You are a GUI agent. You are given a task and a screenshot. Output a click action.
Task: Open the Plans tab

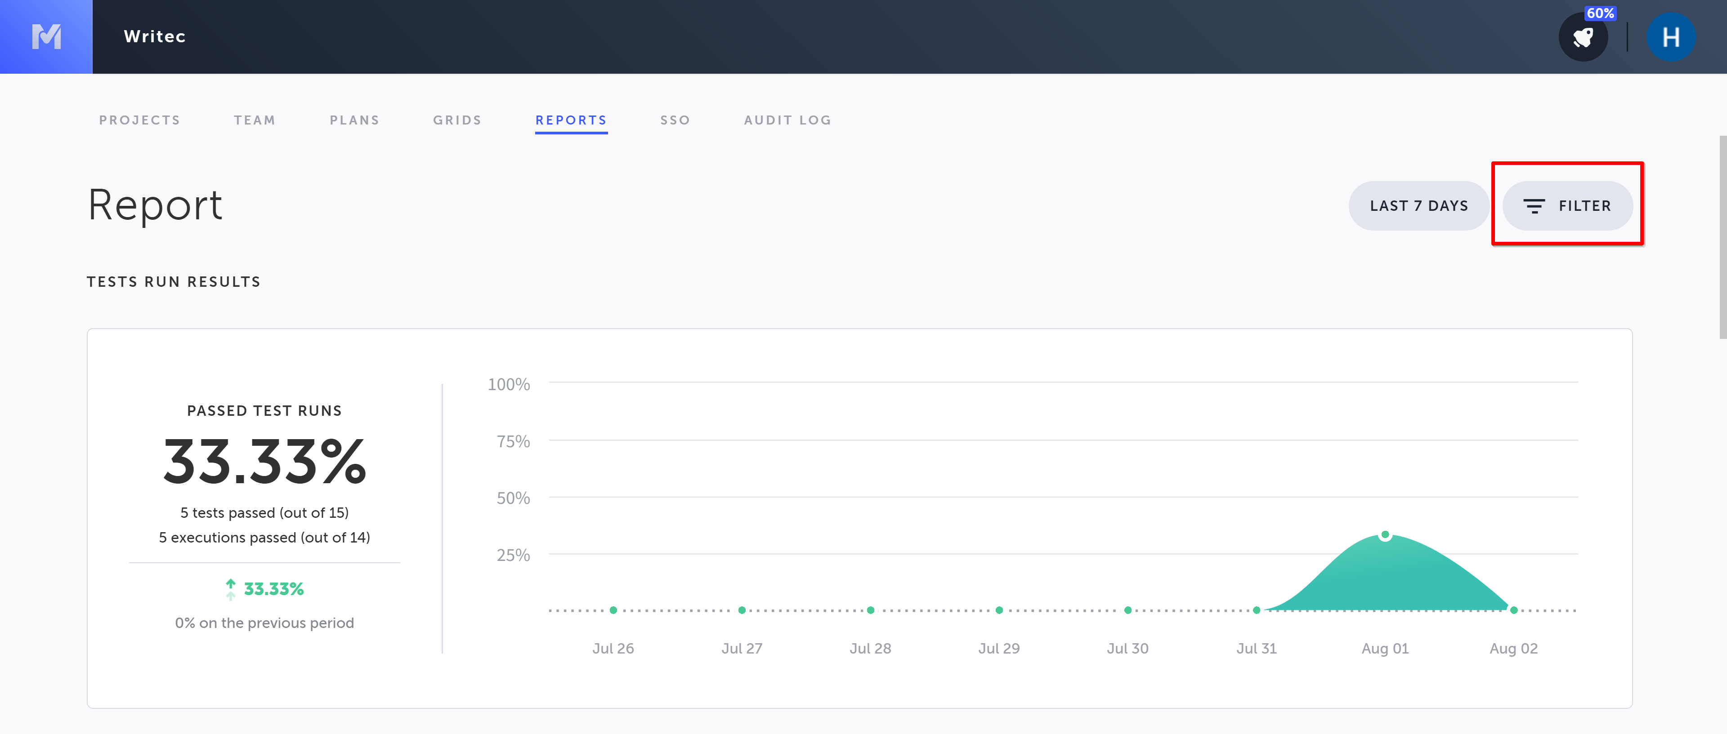coord(355,120)
